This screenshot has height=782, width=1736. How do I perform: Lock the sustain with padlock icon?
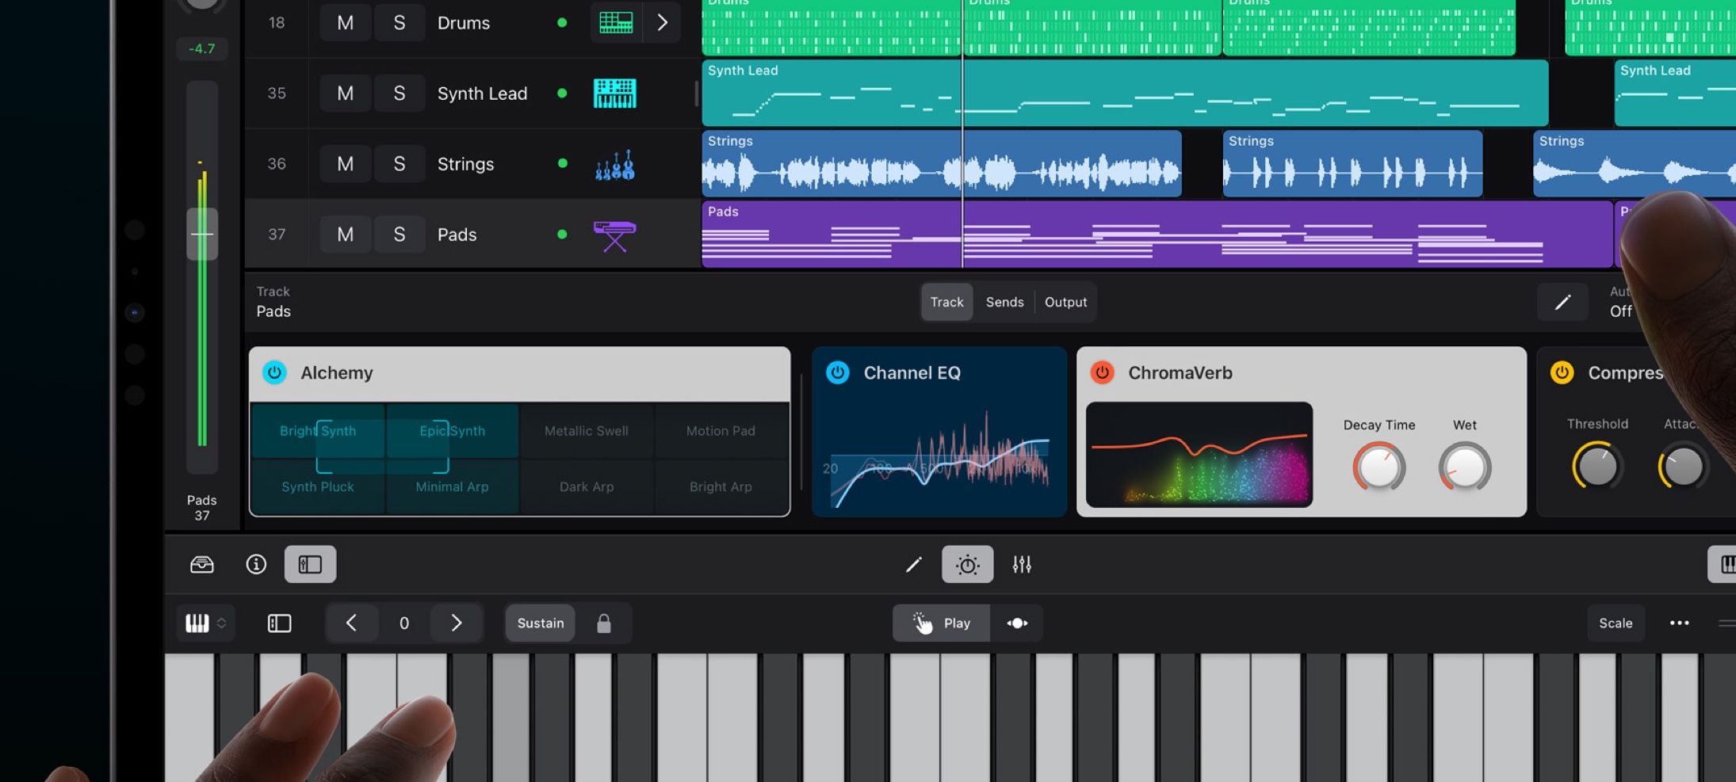(x=604, y=624)
